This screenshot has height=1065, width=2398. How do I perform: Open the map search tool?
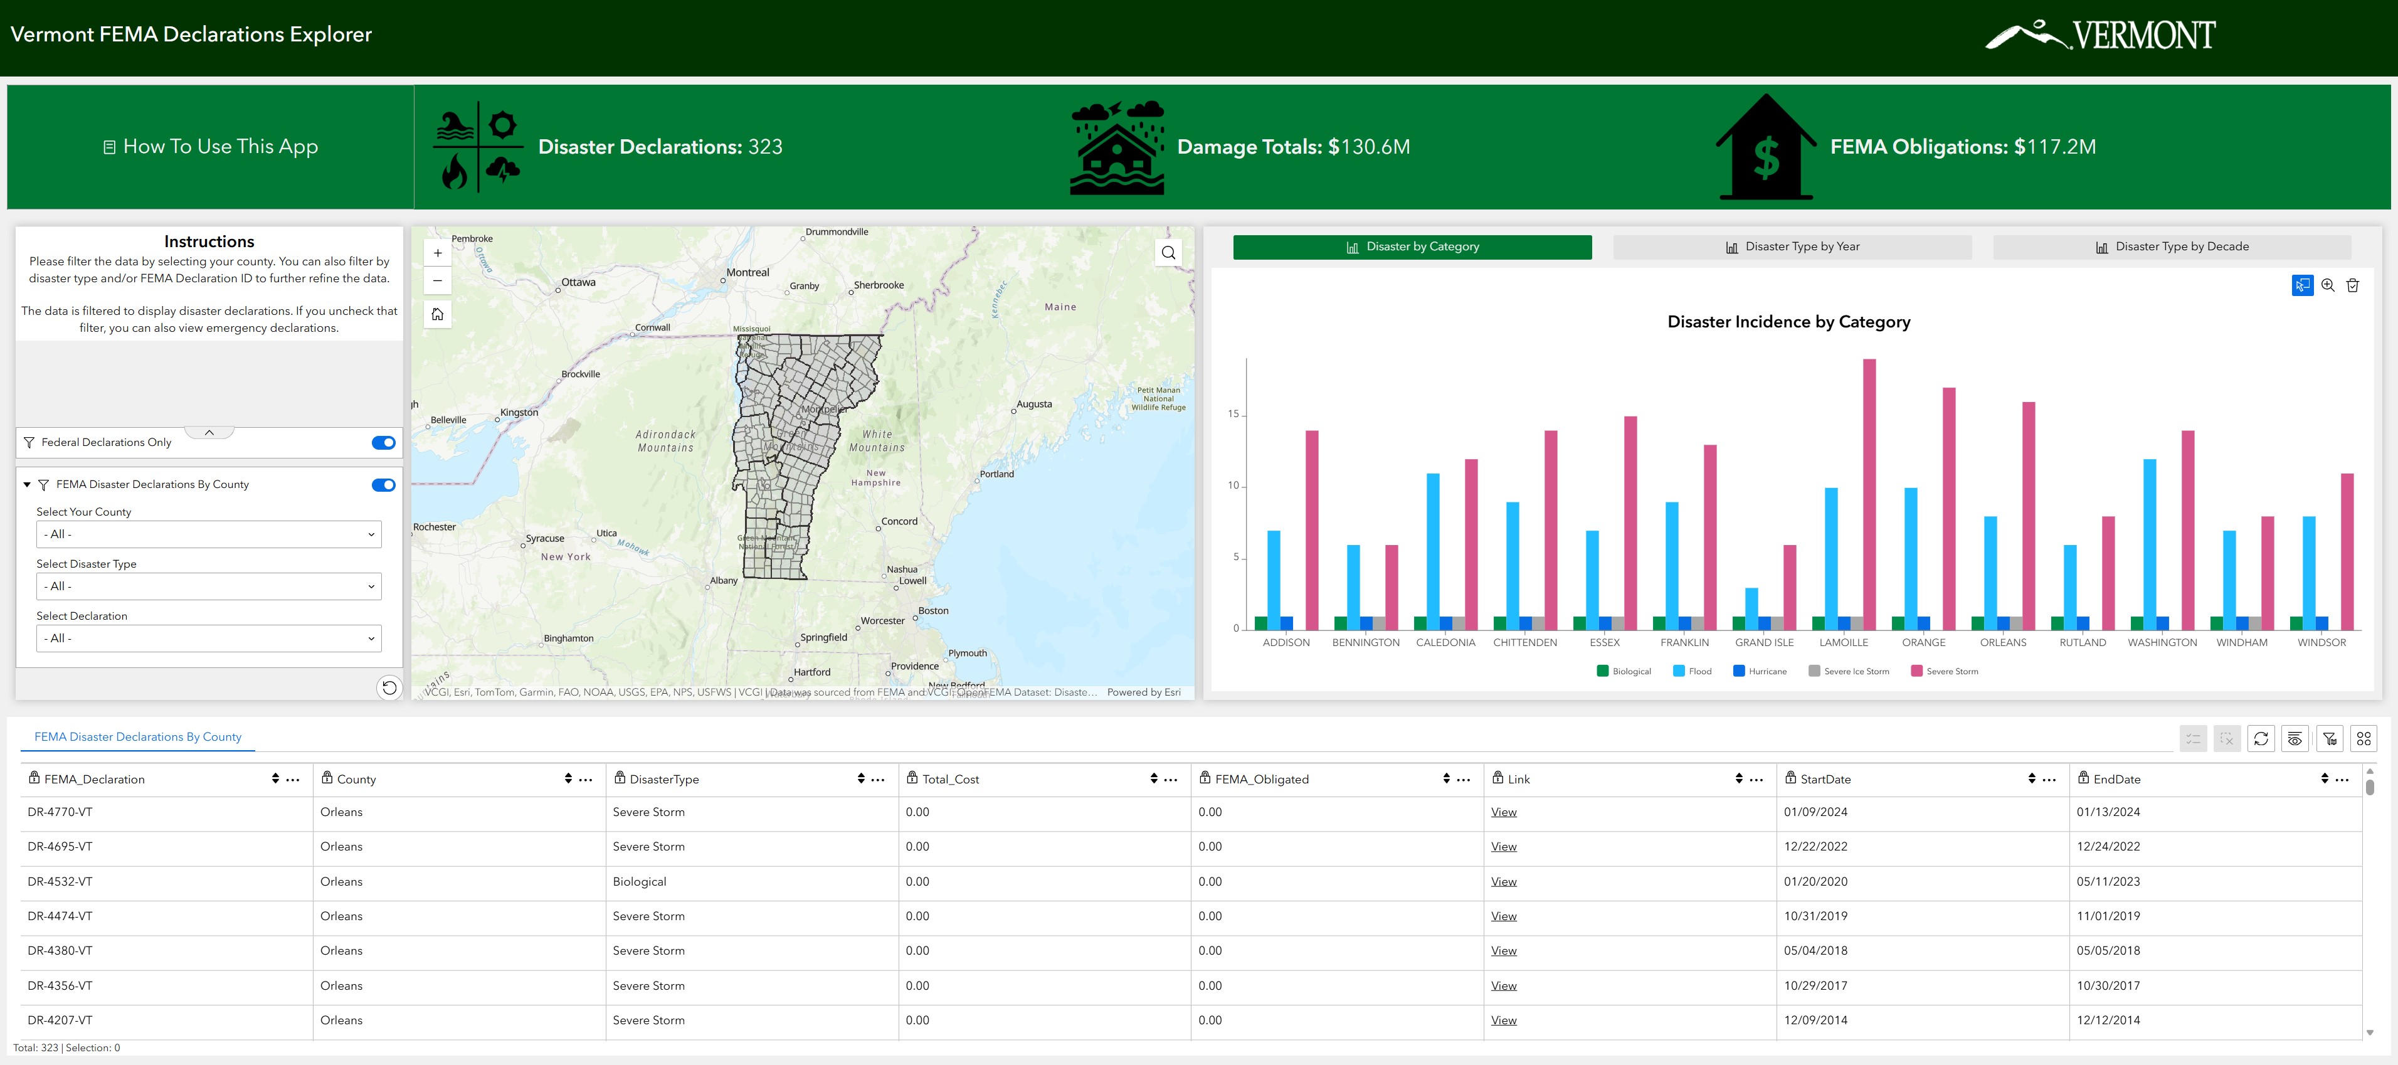(x=1168, y=253)
